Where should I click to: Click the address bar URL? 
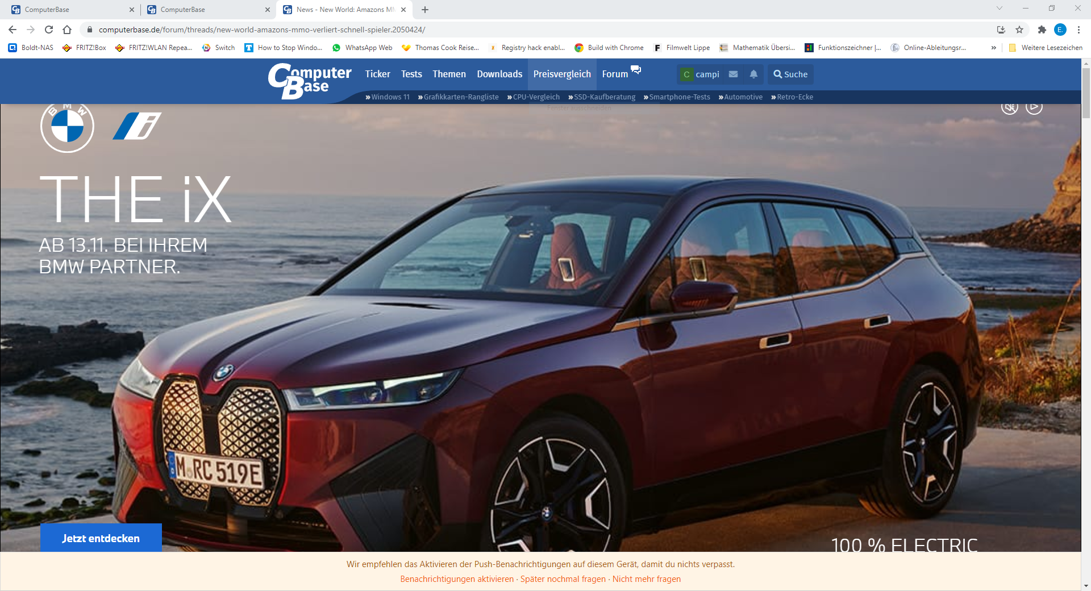[262, 30]
